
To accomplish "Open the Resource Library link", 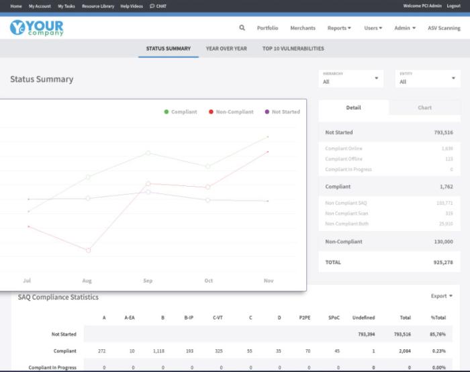I will 98,6.
